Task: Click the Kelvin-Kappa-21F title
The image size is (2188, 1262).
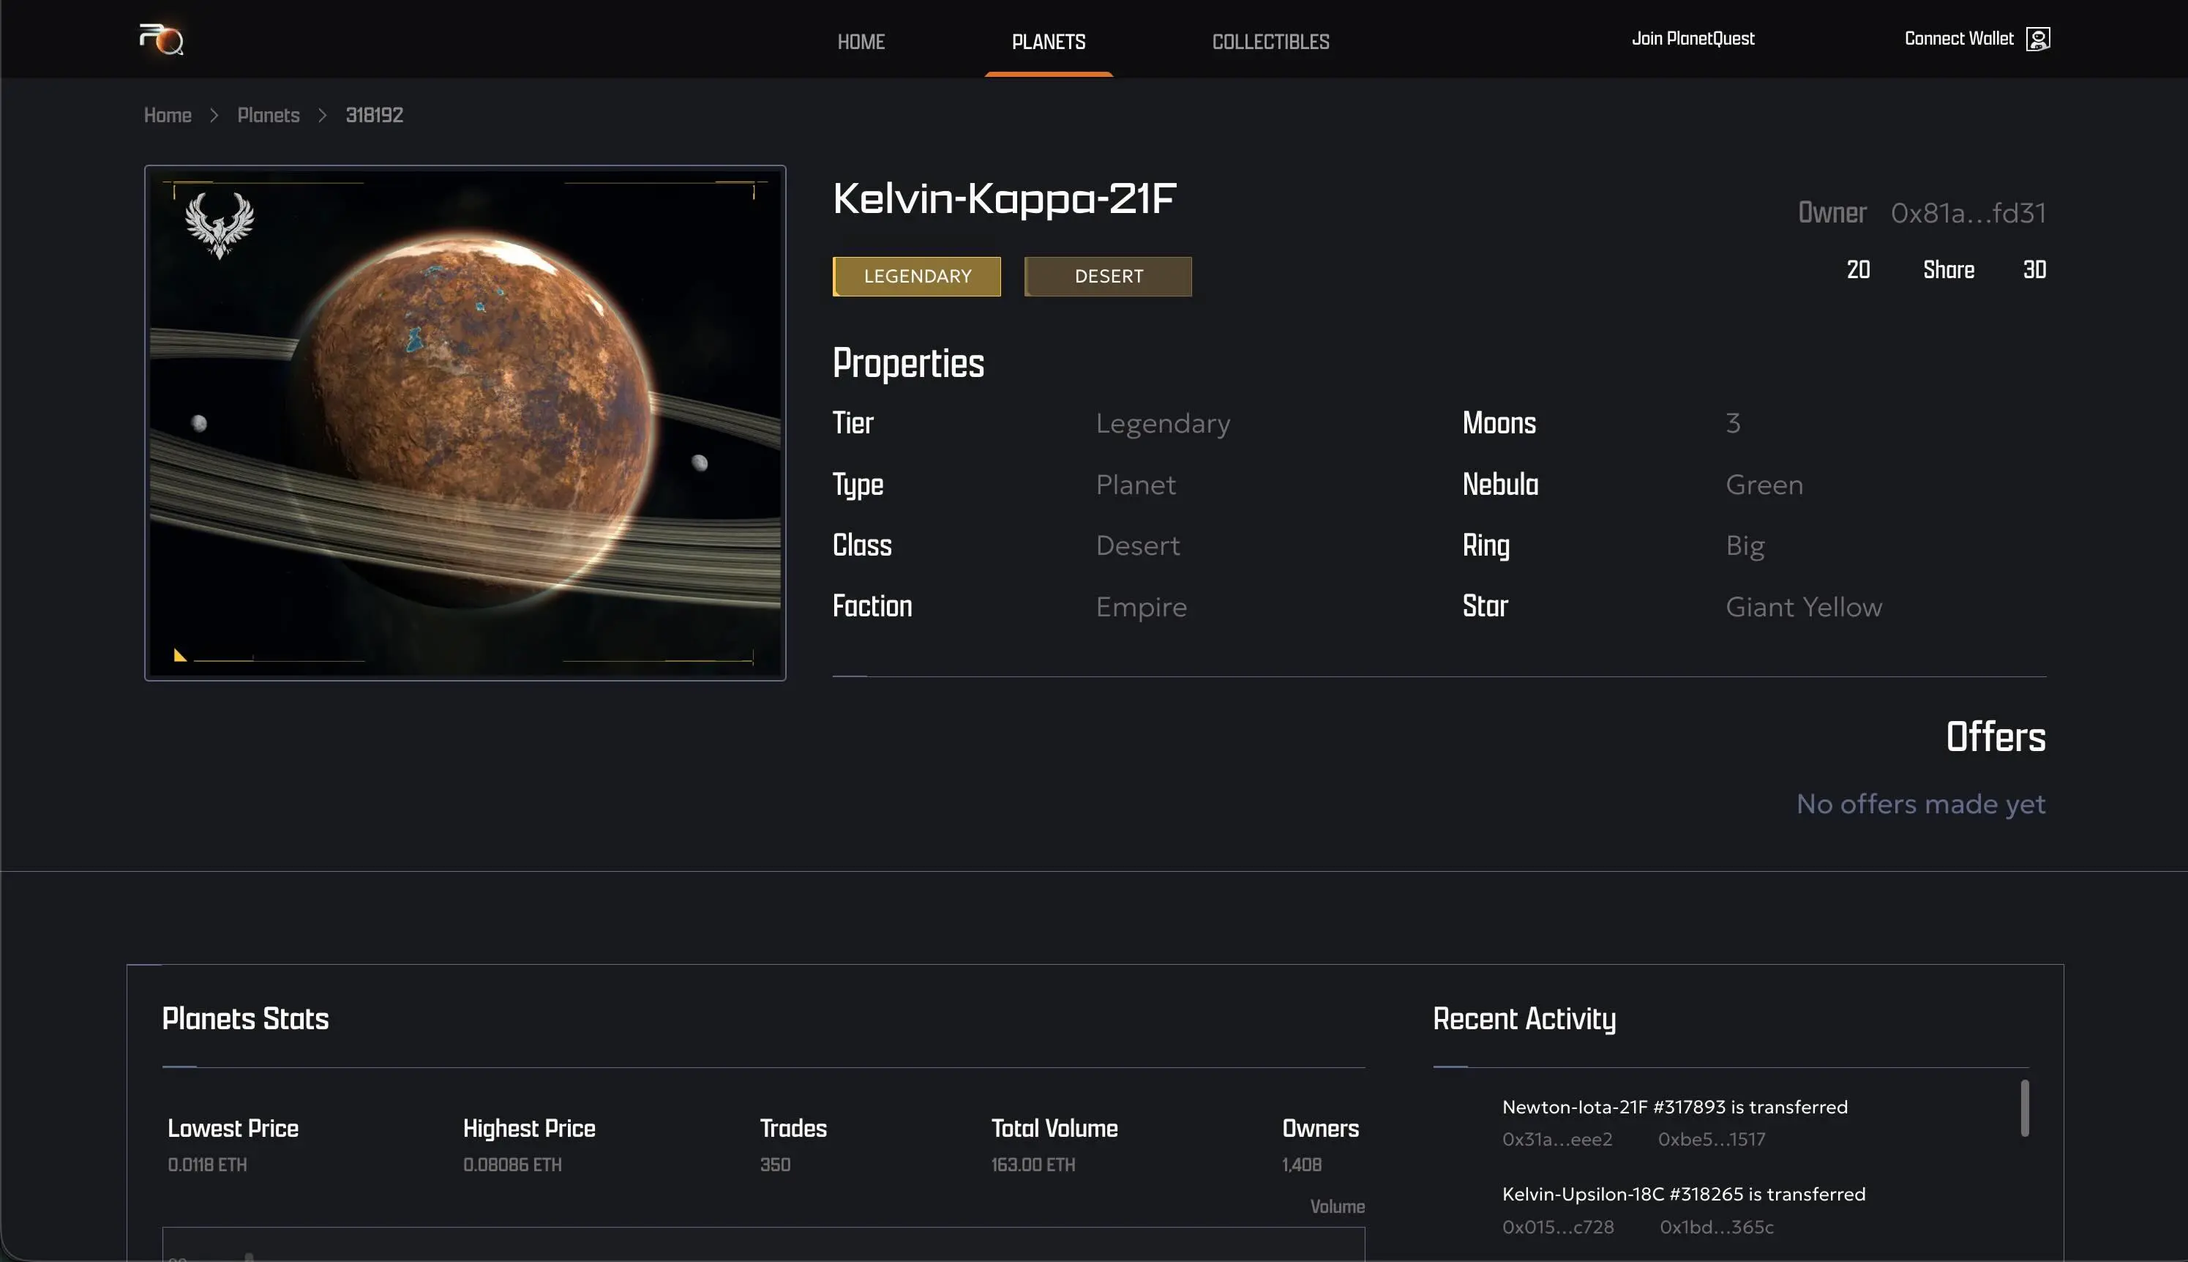Action: point(1004,199)
